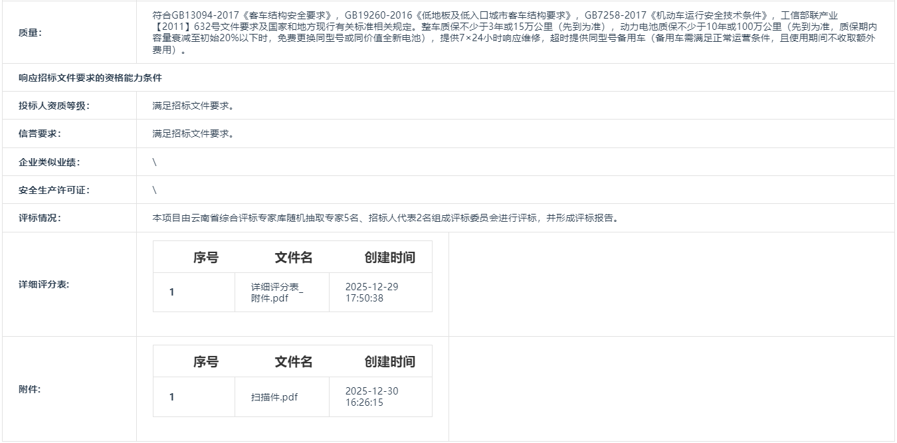Click the 序号 column header in 详细评分表
This screenshot has height=443, width=897.
point(206,257)
